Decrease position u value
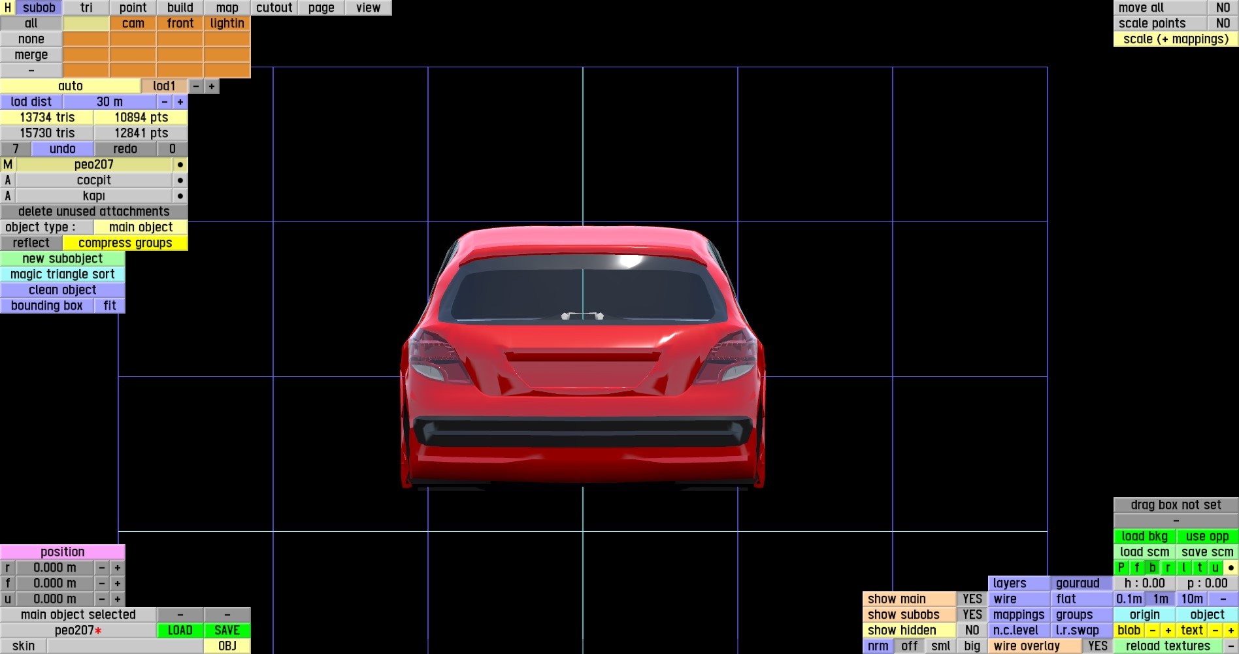This screenshot has width=1239, height=654. tap(102, 599)
